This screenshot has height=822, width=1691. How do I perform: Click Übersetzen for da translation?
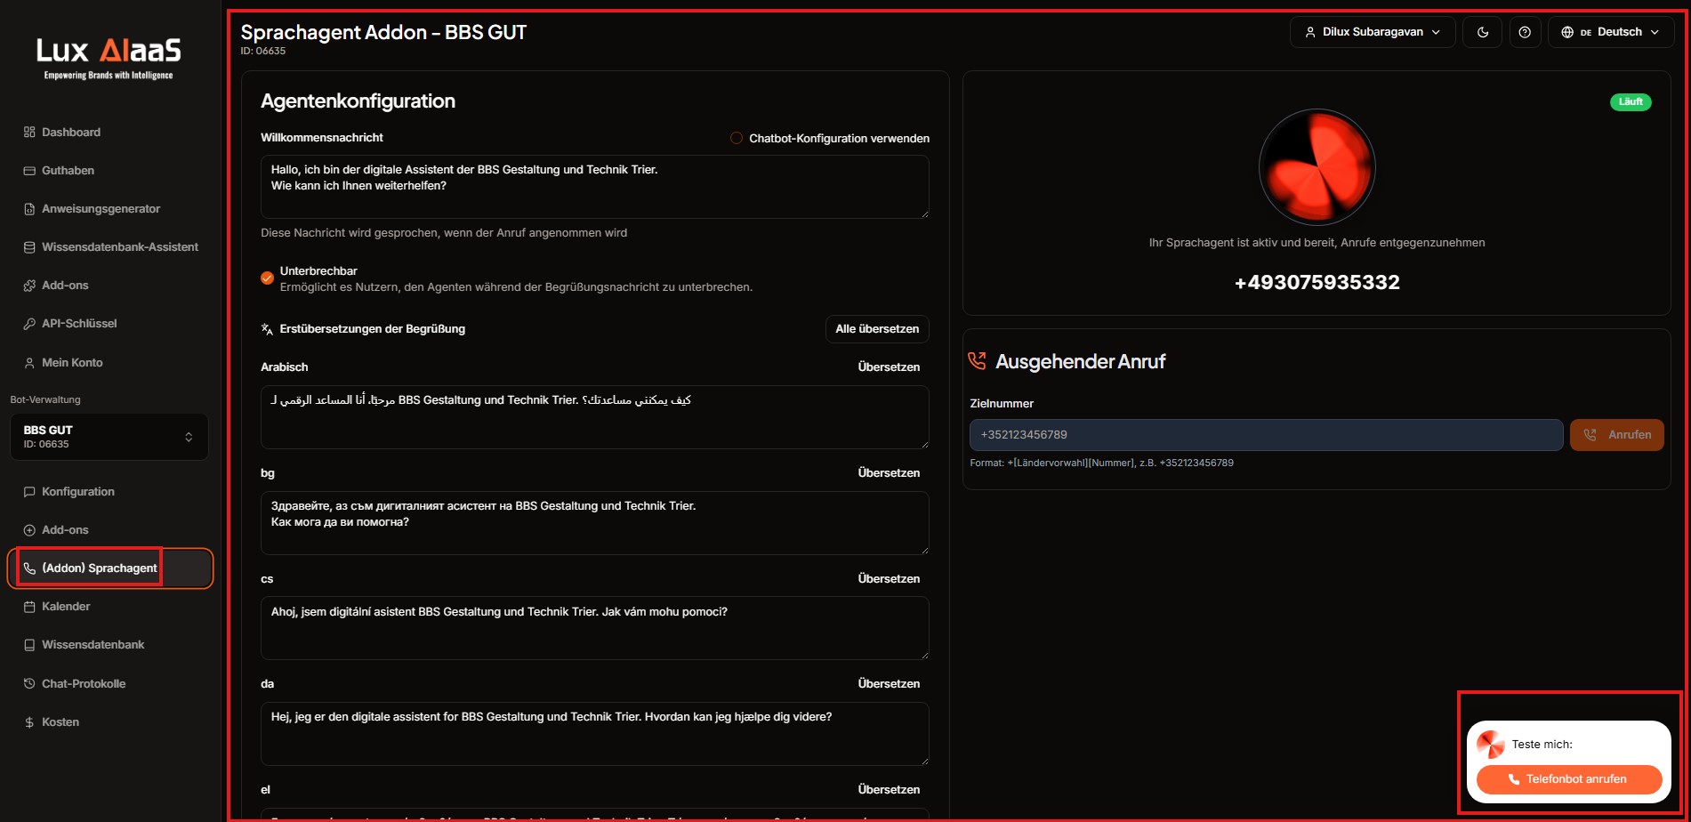tap(889, 684)
